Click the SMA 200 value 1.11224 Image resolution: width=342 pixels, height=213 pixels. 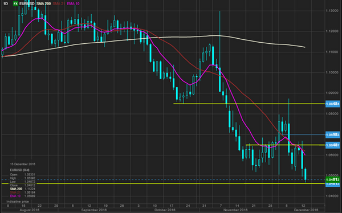[30, 189]
